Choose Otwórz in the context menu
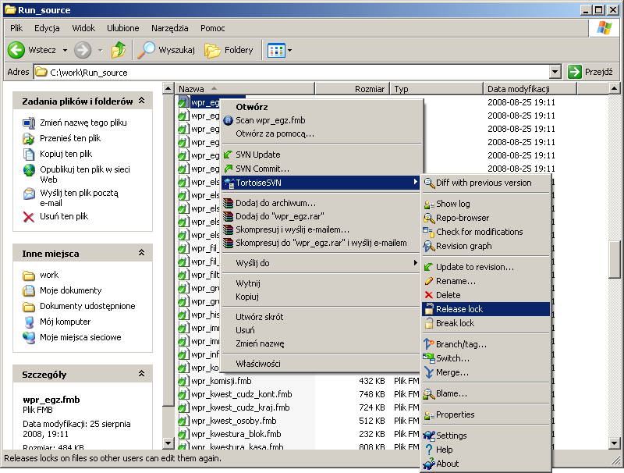The height and width of the screenshot is (473, 624). coord(321,107)
